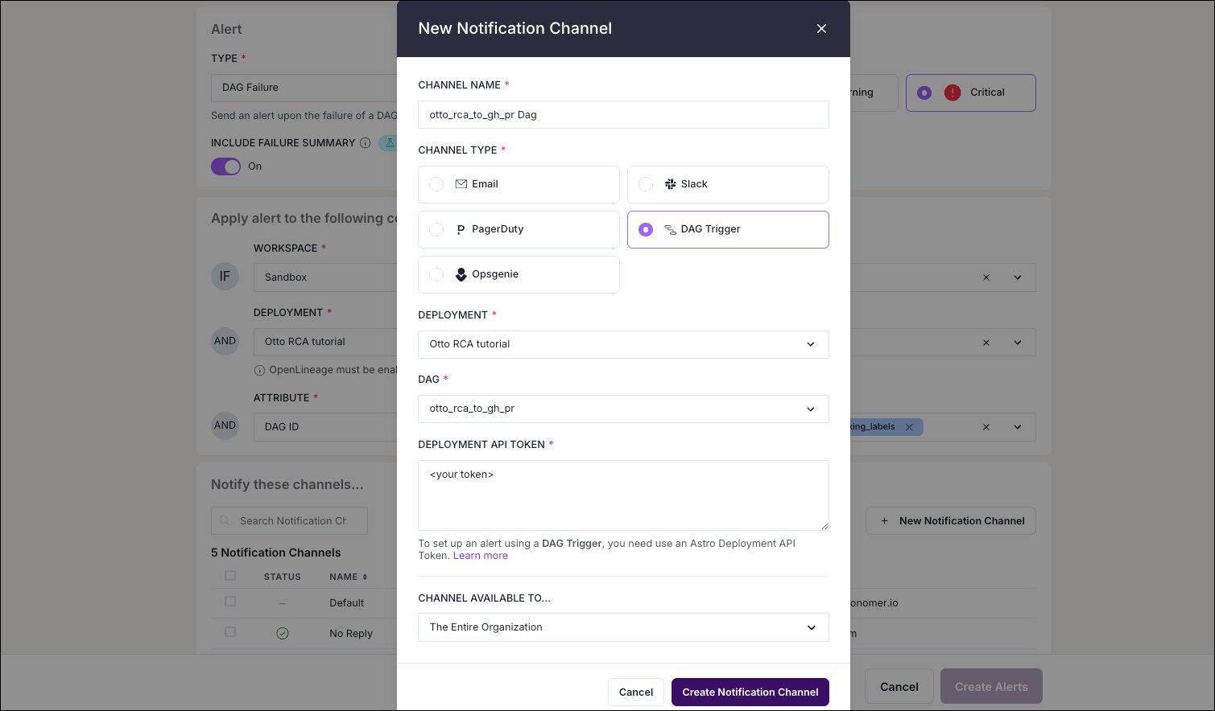
Task: Click the Opsgenie logo icon
Action: coord(461,274)
